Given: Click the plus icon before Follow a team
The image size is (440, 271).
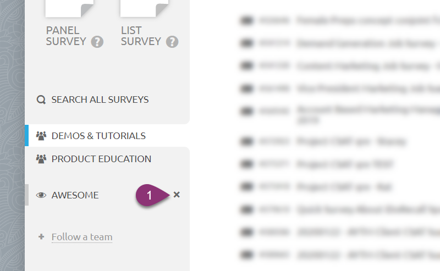Looking at the screenshot, I should [41, 237].
